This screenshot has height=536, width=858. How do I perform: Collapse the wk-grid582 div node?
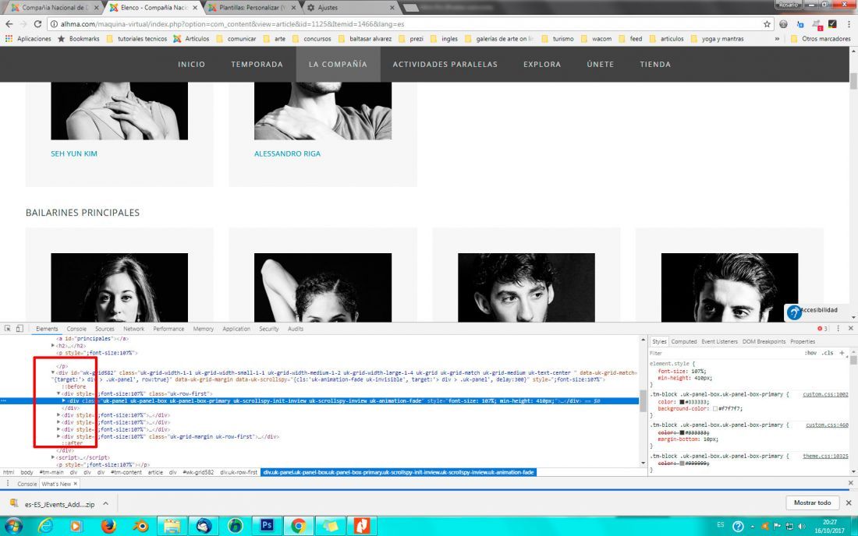(x=53, y=372)
